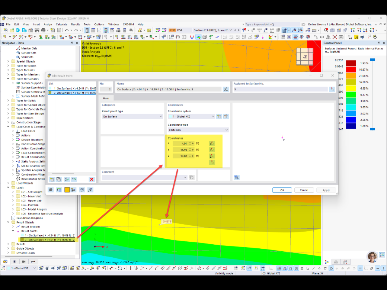Click the dark red legend color swatch
387x290 pixels.
tap(351, 63)
